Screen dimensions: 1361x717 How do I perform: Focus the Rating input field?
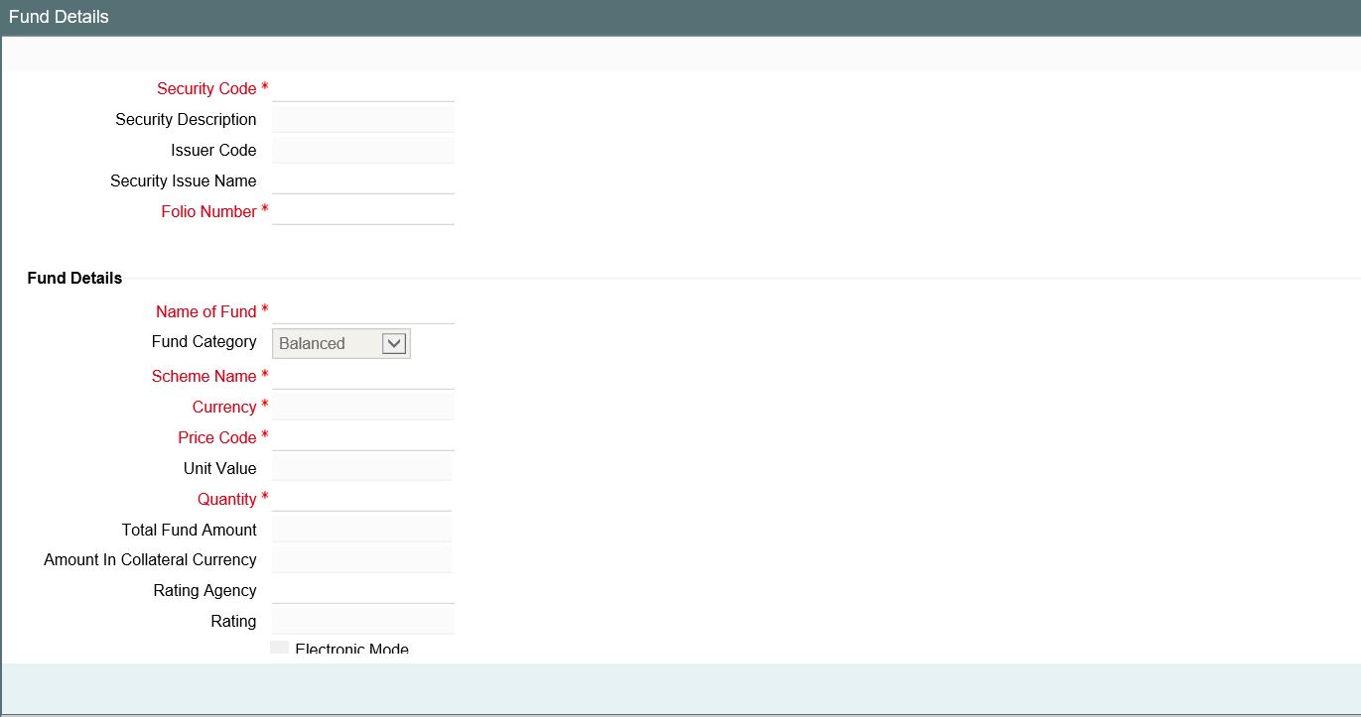pos(363,622)
